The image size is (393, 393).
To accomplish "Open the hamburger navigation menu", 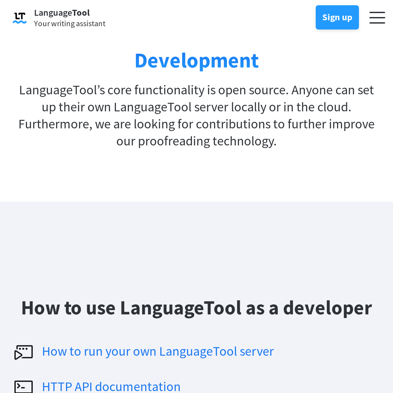I will tap(377, 18).
